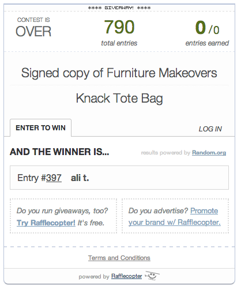Click the Do you run giveaways promo box

(63, 216)
